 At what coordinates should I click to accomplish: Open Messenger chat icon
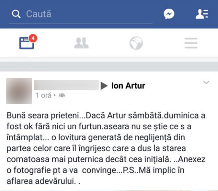coord(169,14)
